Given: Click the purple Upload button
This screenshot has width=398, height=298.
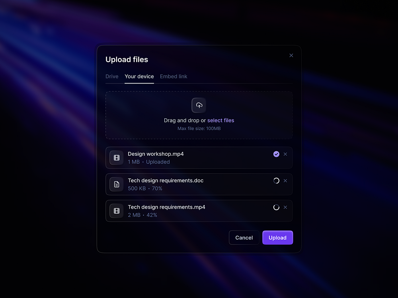Looking at the screenshot, I should (277, 238).
